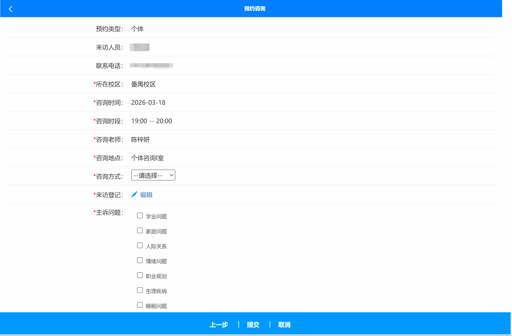Click the dropdown chevron beside 请选择
The height and width of the screenshot is (336, 512).
[x=171, y=175]
